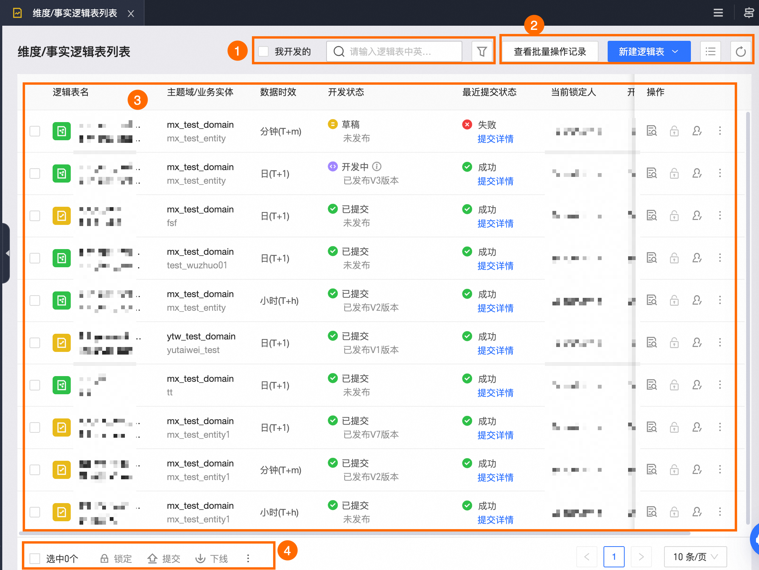Open more actions for 开发中 row
Screen dimensions: 759x570
720,173
